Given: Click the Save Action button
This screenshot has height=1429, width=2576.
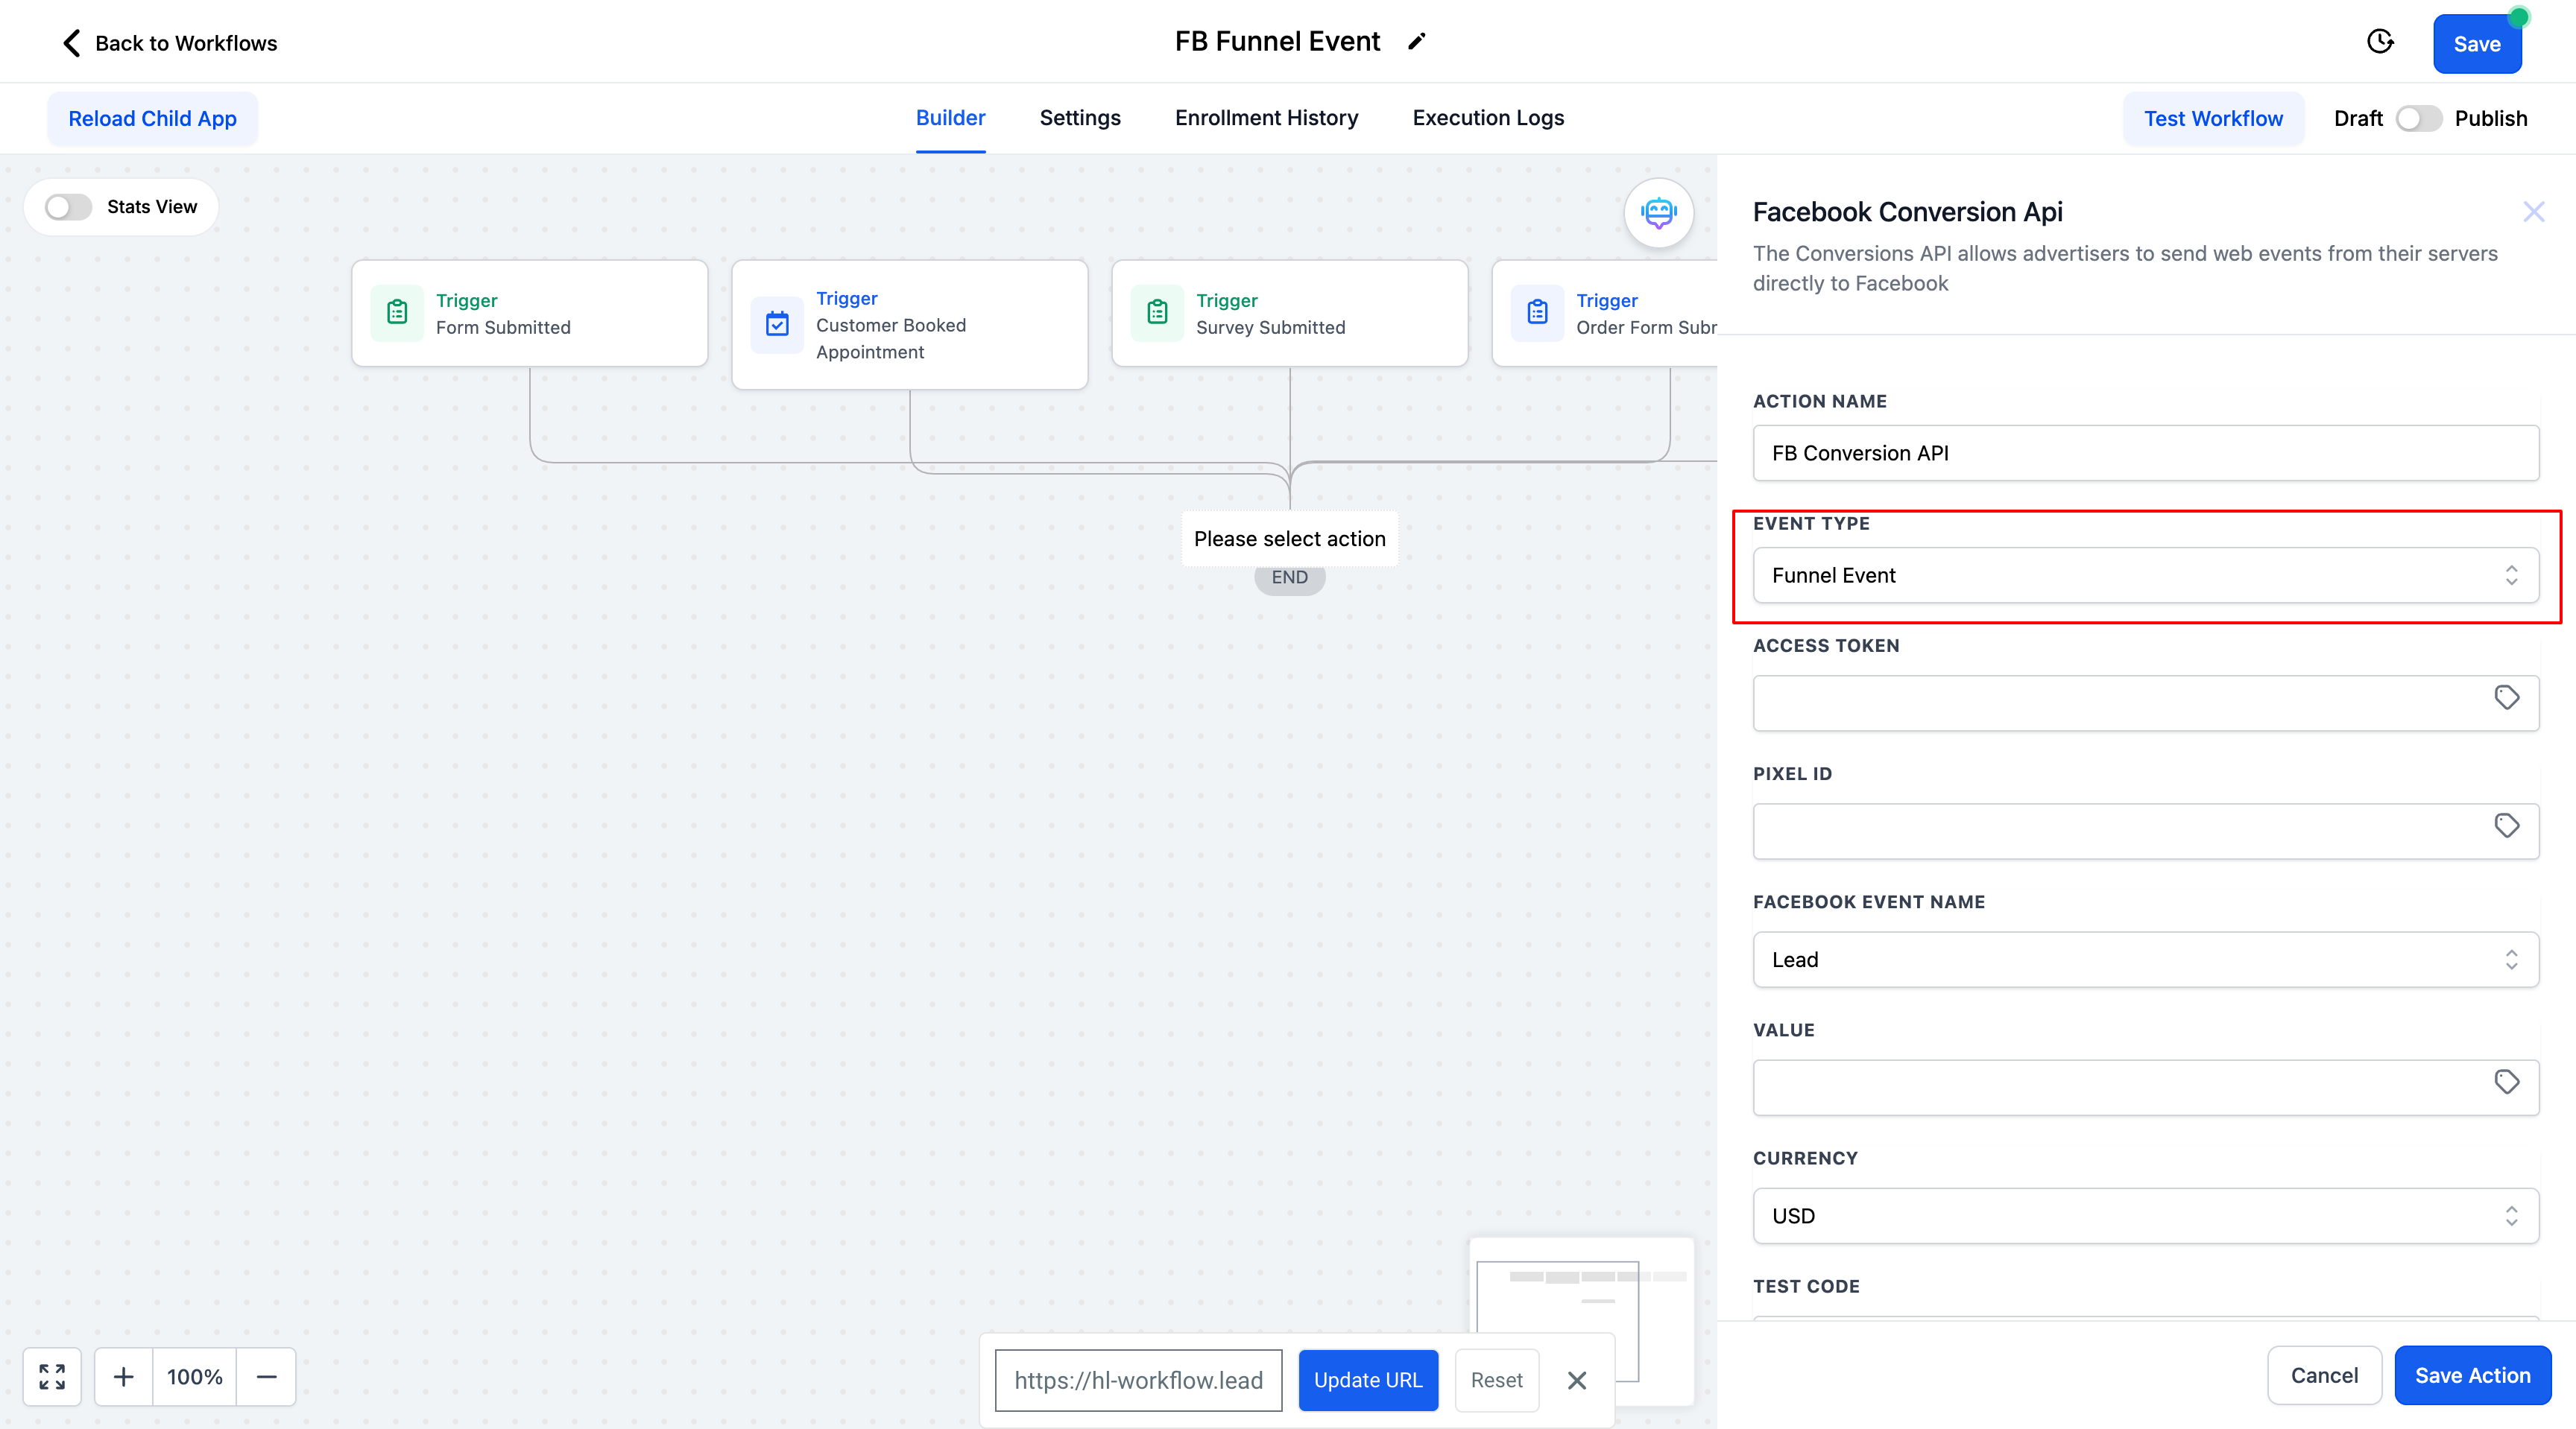Looking at the screenshot, I should [2472, 1376].
